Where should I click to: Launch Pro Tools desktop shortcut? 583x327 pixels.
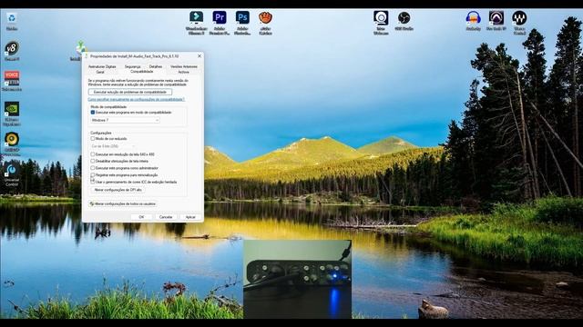(x=496, y=21)
